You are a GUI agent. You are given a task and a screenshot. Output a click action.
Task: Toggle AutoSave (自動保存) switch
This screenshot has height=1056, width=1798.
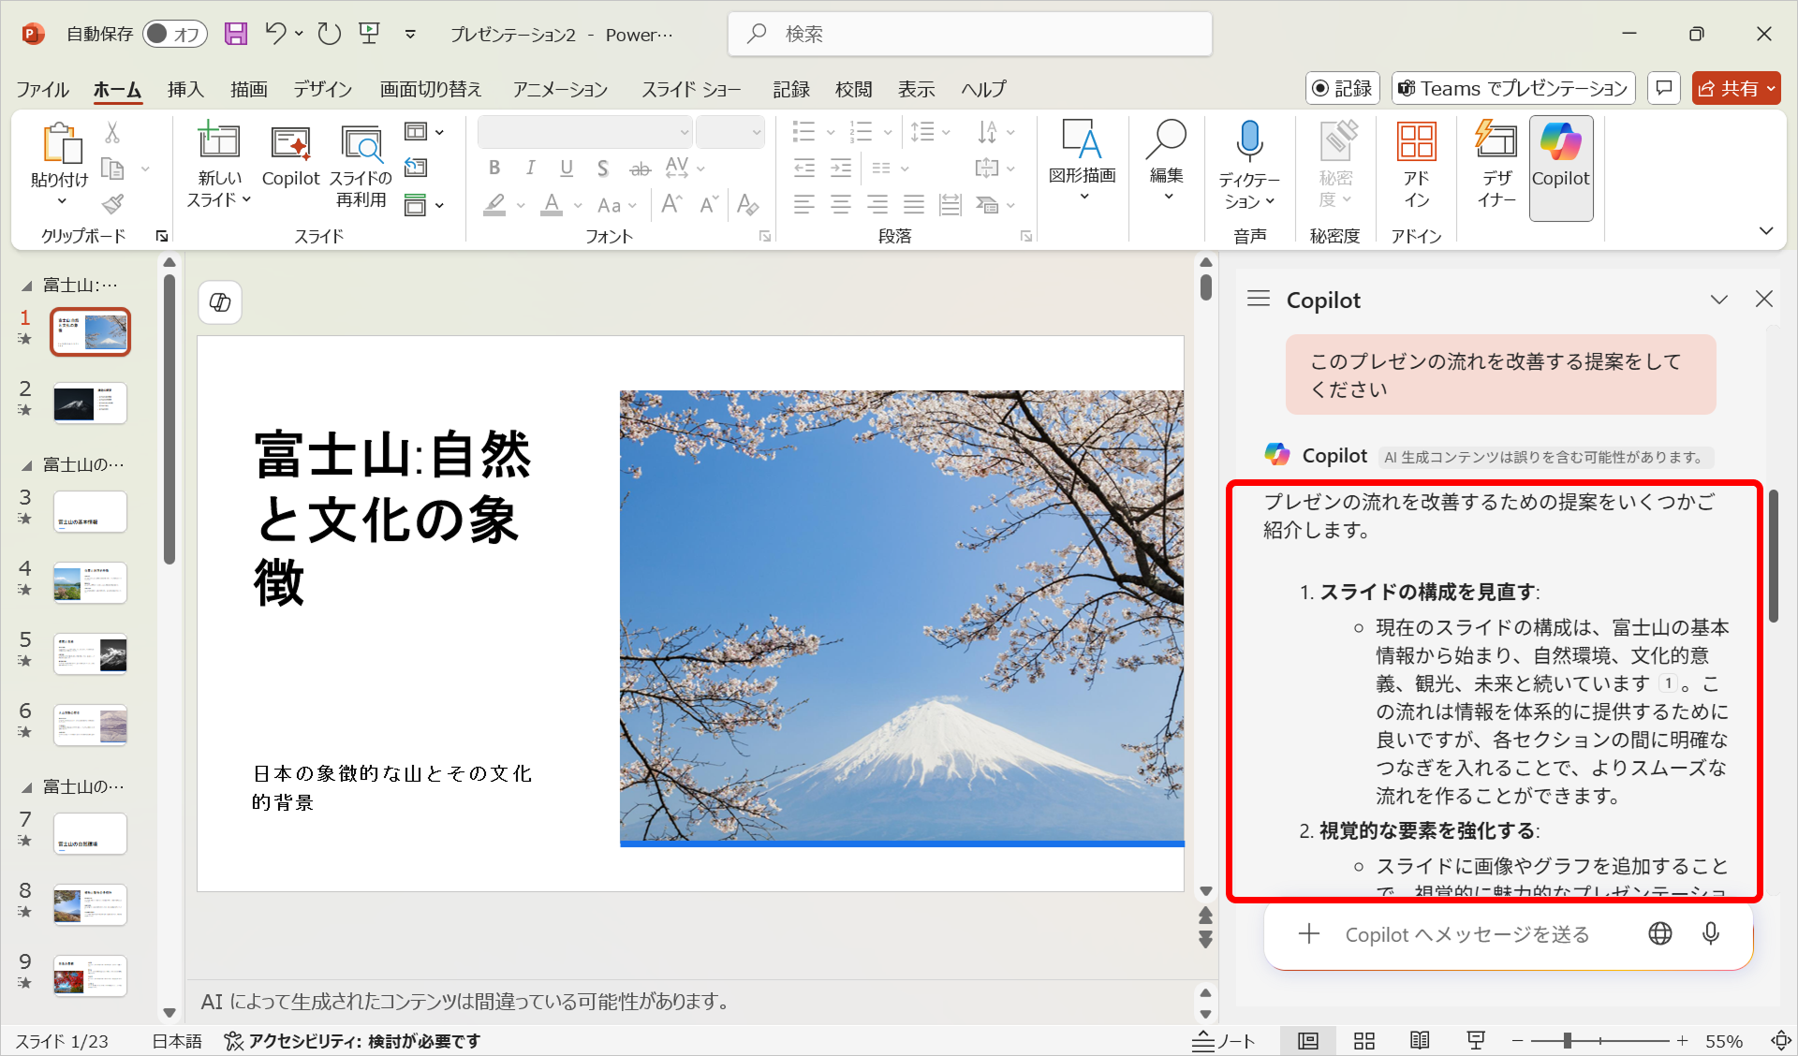coord(176,34)
